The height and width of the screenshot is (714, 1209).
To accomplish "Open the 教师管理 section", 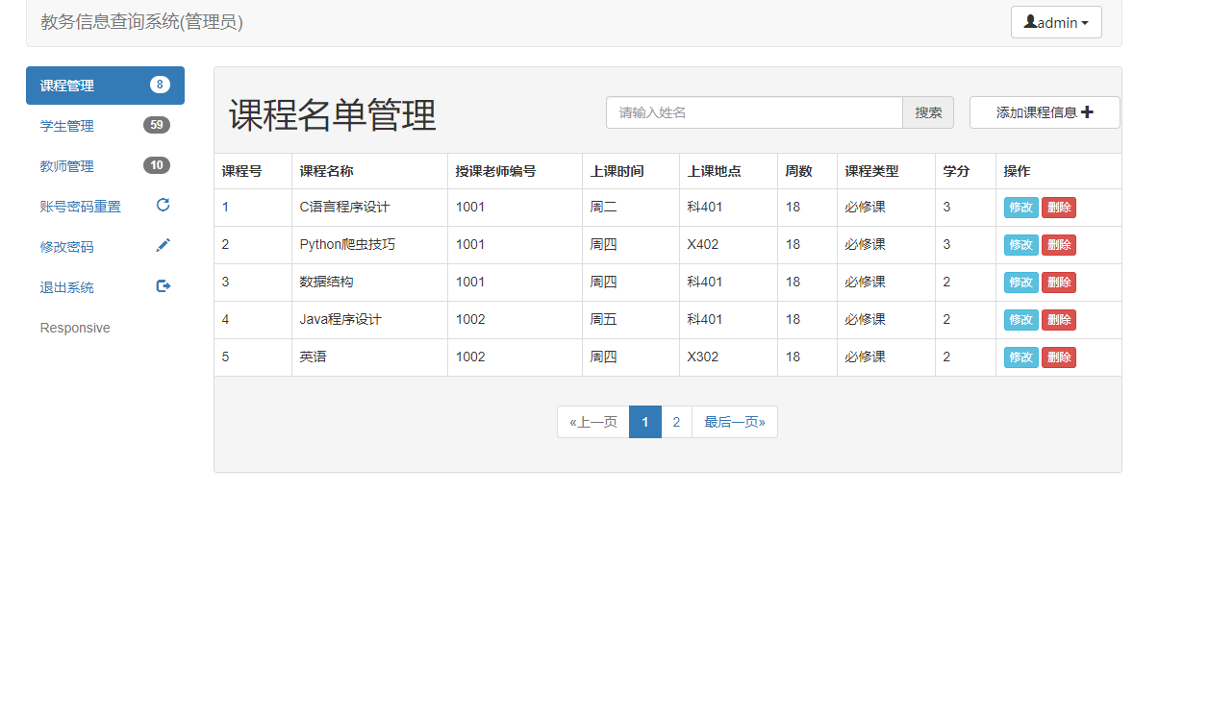I will (67, 165).
